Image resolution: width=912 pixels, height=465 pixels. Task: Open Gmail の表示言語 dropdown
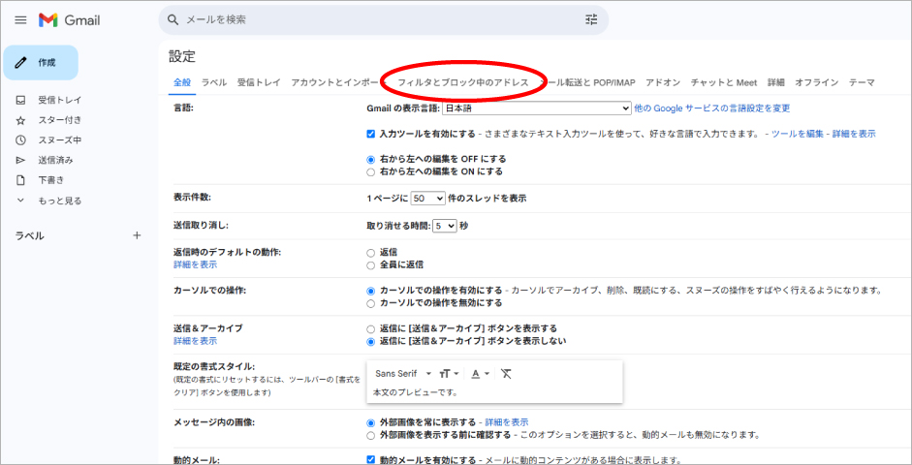[x=537, y=108]
